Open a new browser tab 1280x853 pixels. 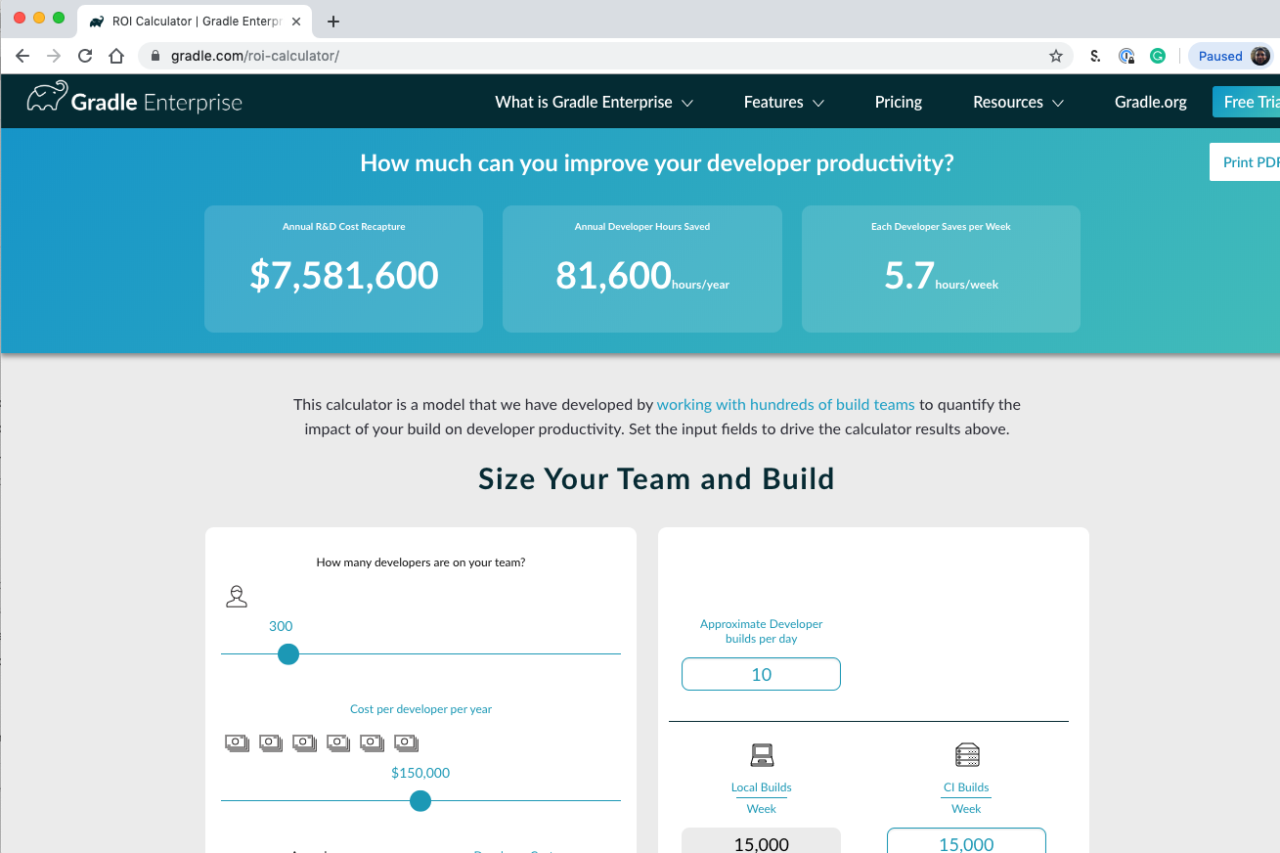pyautogui.click(x=333, y=22)
